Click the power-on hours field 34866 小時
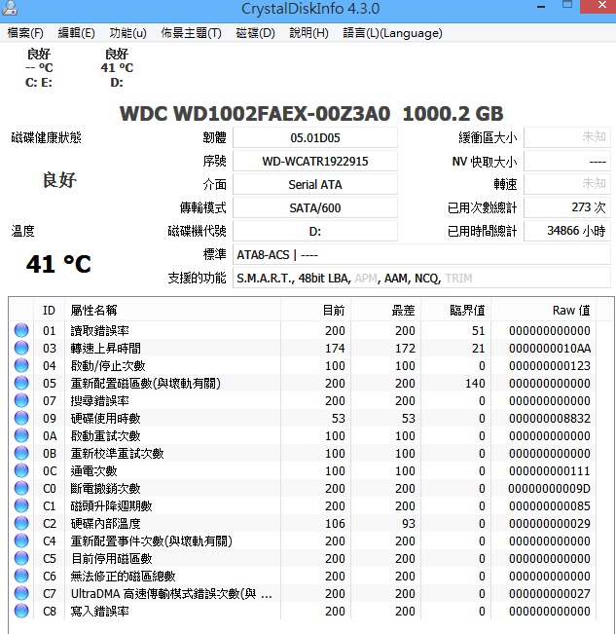This screenshot has width=616, height=634. tap(567, 231)
